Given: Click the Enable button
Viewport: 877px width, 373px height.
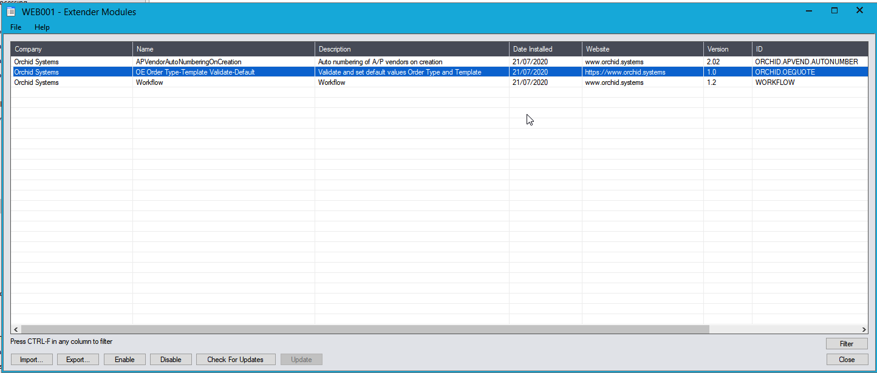Looking at the screenshot, I should coord(125,360).
